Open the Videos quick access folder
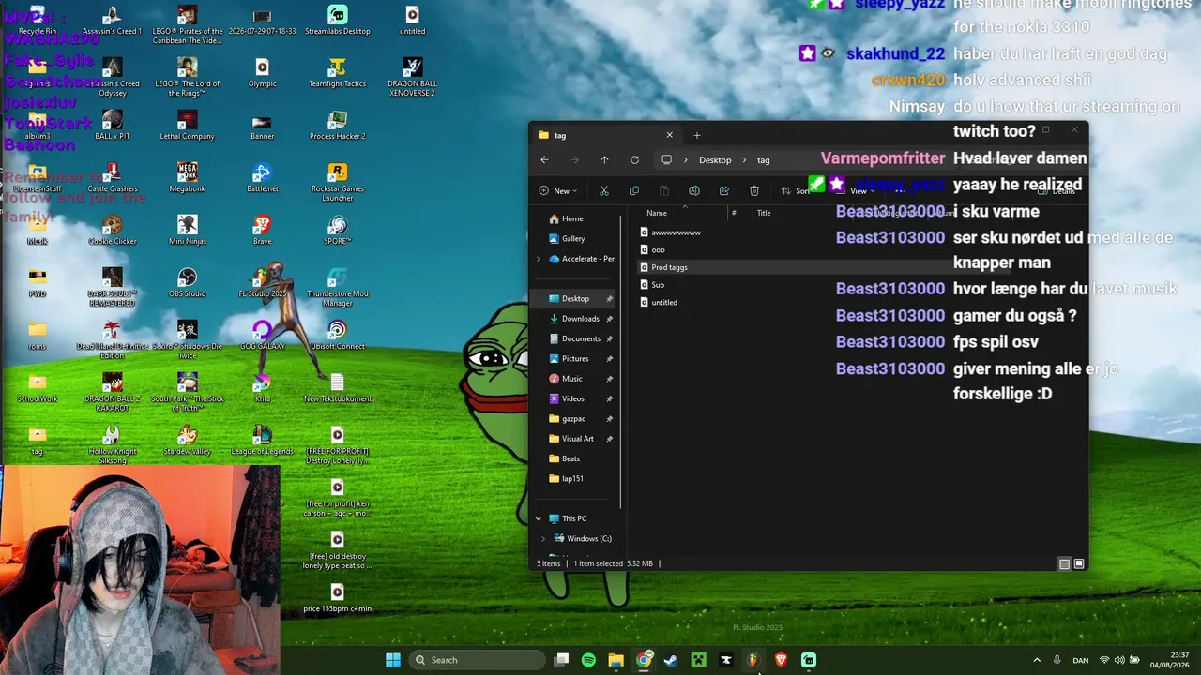1201x675 pixels. pos(572,398)
